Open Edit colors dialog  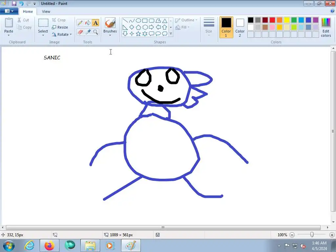[326, 27]
